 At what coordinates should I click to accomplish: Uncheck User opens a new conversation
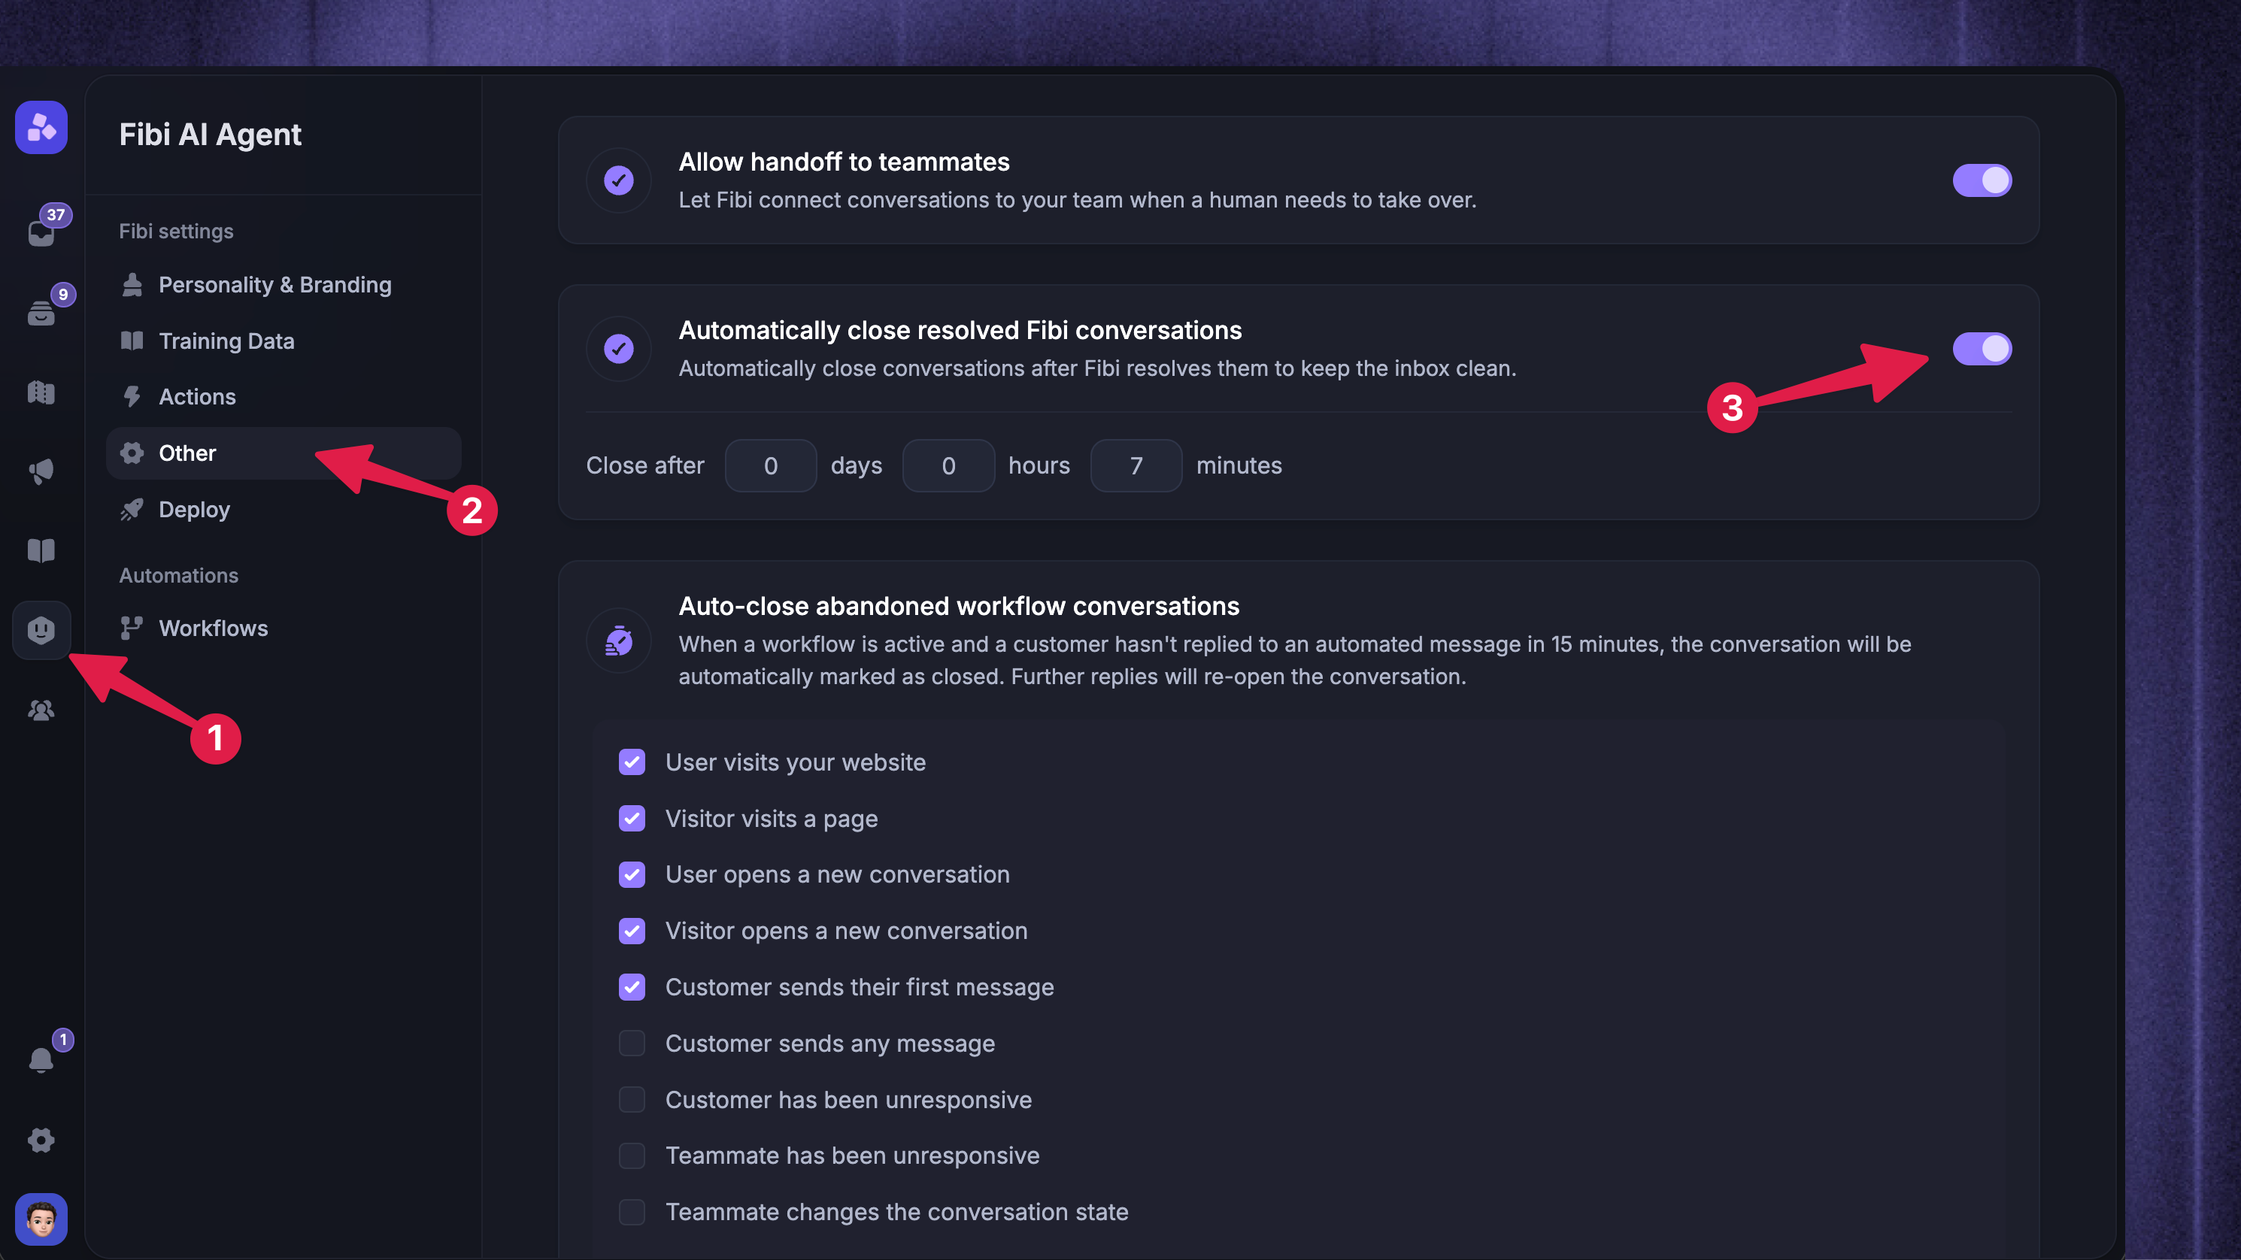pyautogui.click(x=632, y=875)
